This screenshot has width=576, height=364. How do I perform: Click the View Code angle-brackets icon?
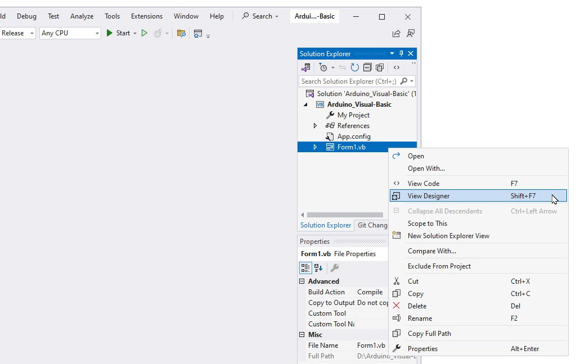(x=396, y=67)
